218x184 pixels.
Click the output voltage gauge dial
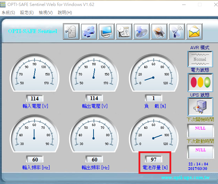click(94, 73)
